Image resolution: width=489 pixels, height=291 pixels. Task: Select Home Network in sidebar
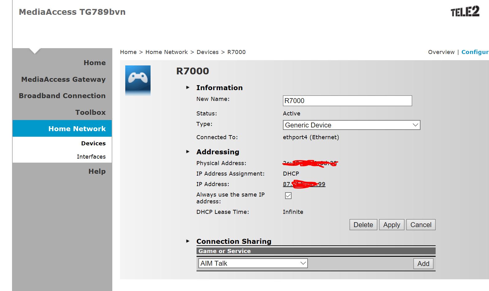coord(62,129)
